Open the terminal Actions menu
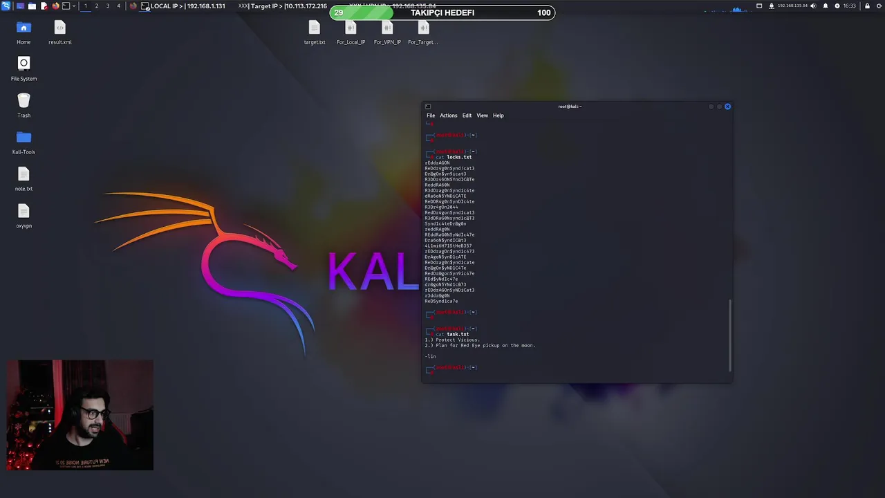 [449, 116]
